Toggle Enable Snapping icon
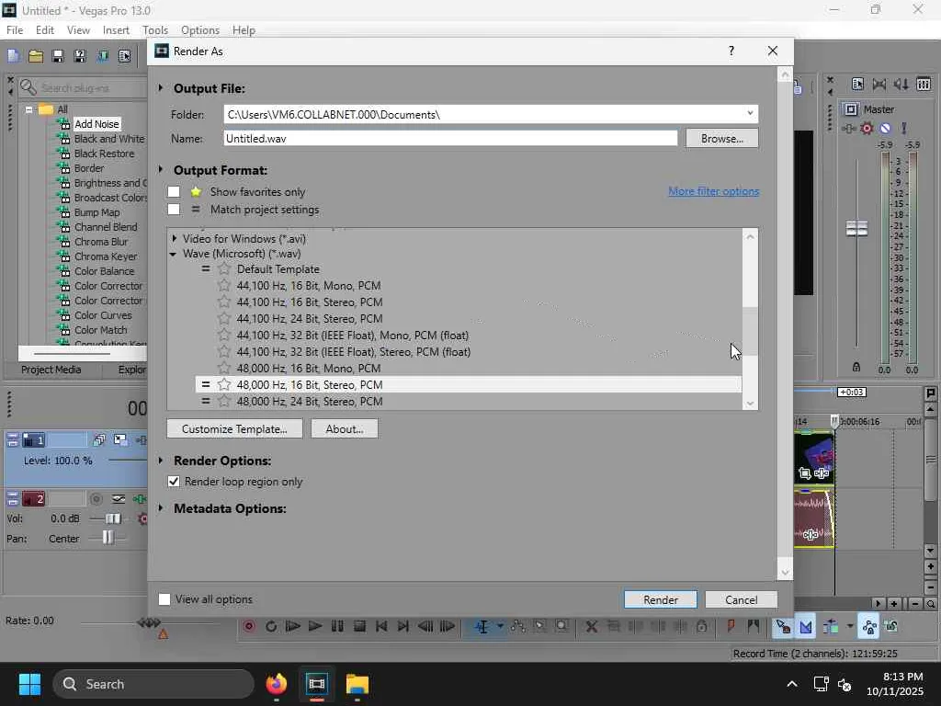 pos(783,627)
